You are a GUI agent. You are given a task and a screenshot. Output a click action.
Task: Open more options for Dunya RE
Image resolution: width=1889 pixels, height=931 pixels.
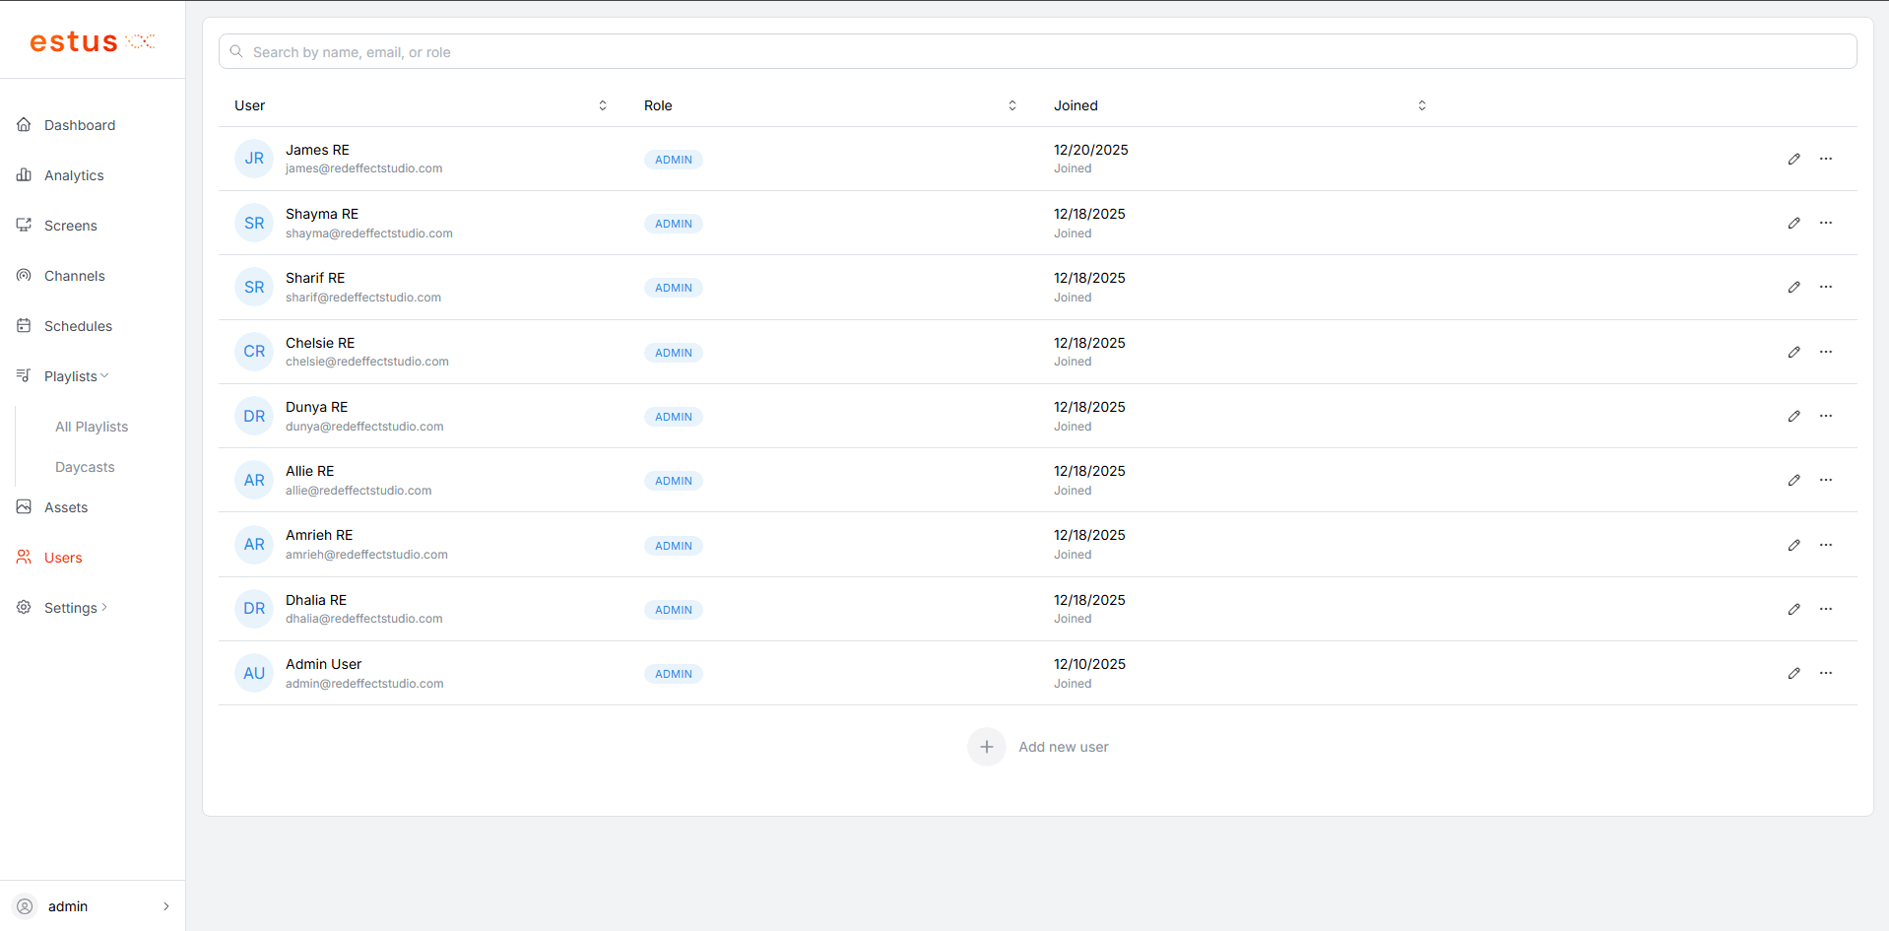[x=1826, y=416]
